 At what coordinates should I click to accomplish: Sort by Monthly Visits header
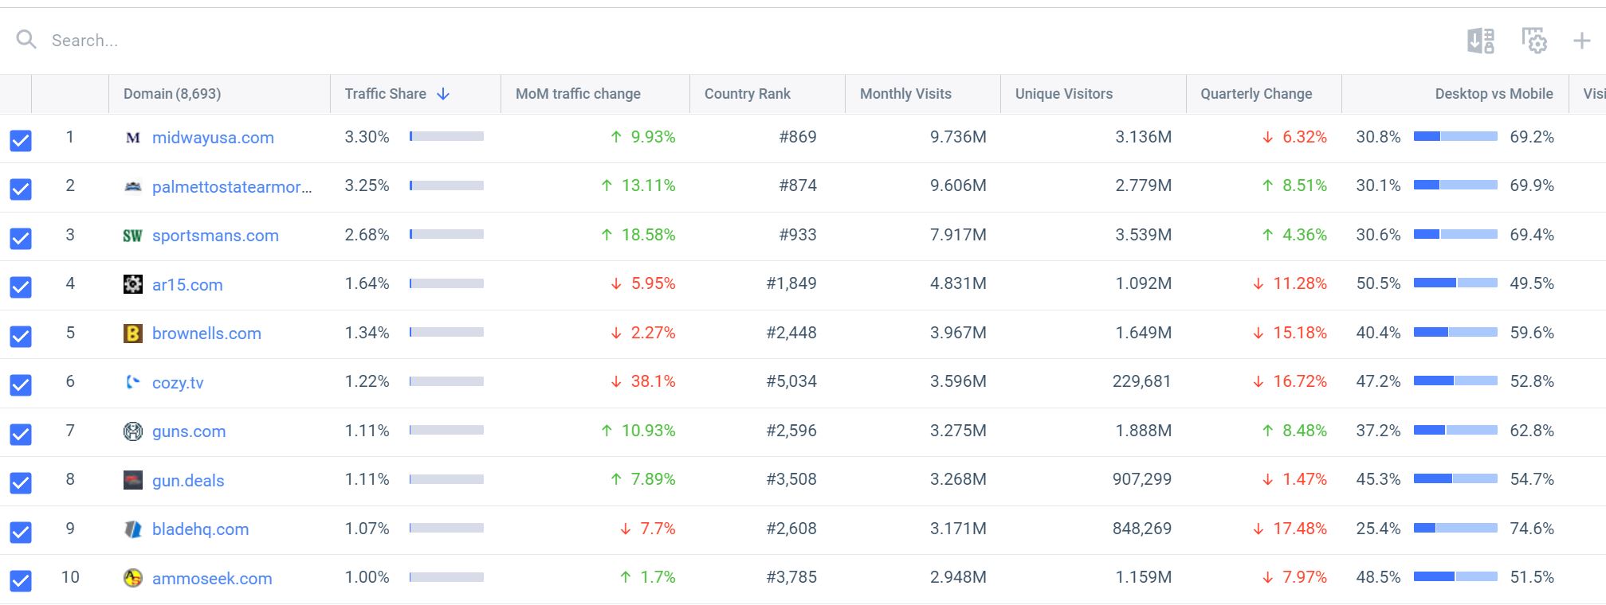[905, 94]
